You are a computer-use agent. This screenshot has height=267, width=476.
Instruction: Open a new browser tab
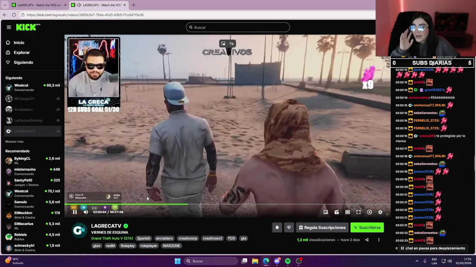pos(134,5)
